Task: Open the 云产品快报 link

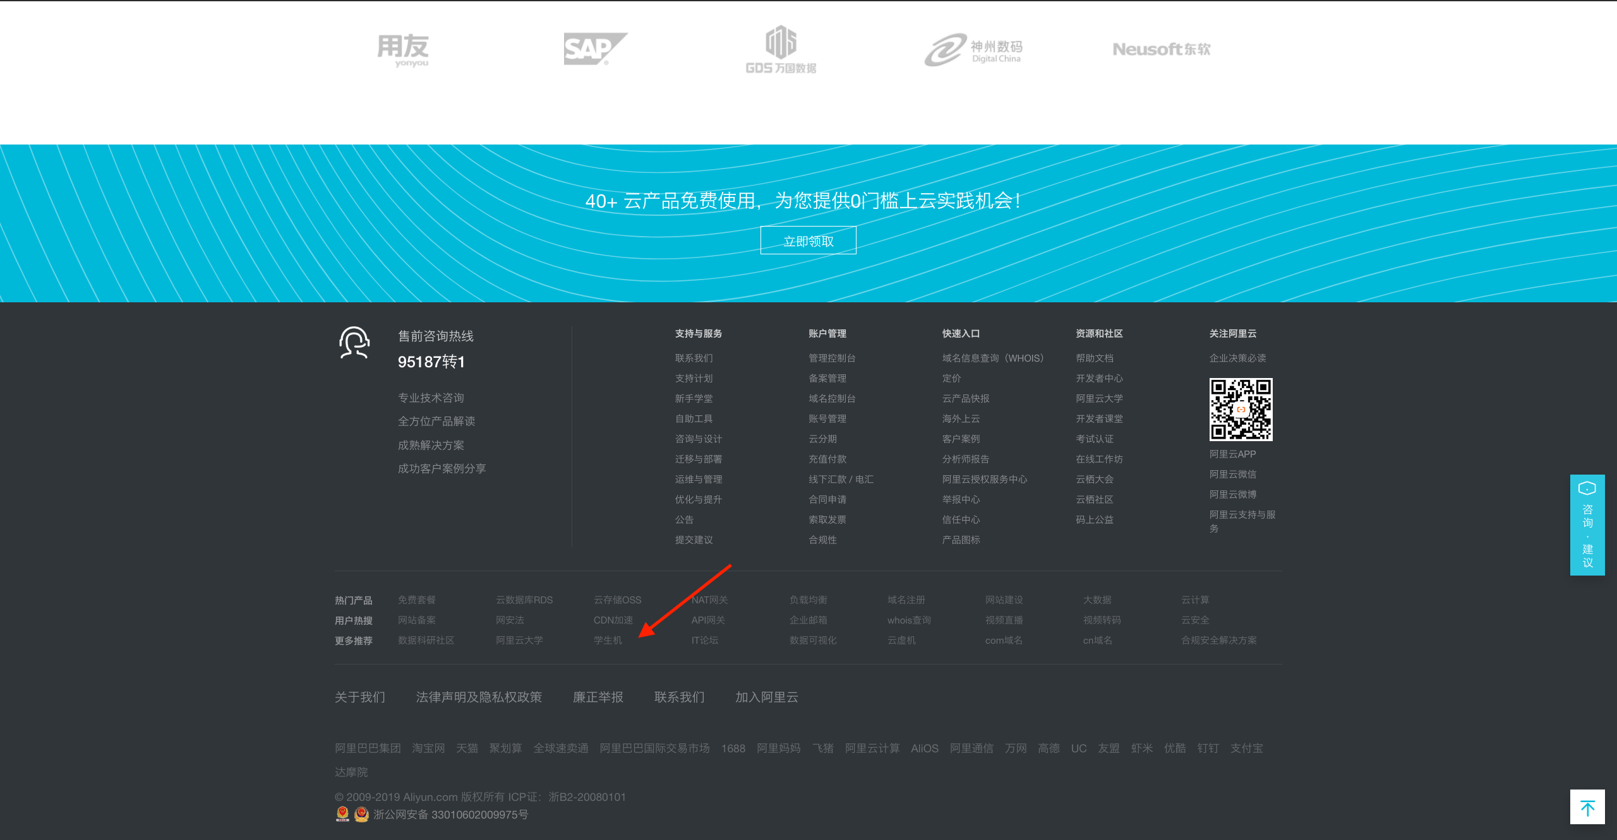Action: pyautogui.click(x=966, y=399)
